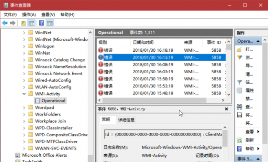Select the WPD-ClassInstaller tree item
Viewport: 268px width, 162px height.
54,128
